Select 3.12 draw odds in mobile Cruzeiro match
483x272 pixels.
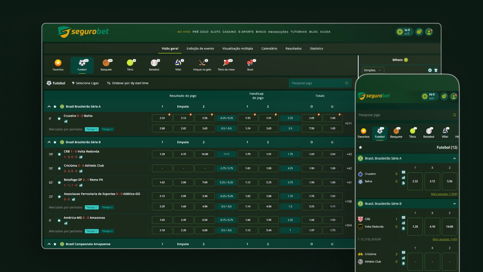(x=432, y=181)
